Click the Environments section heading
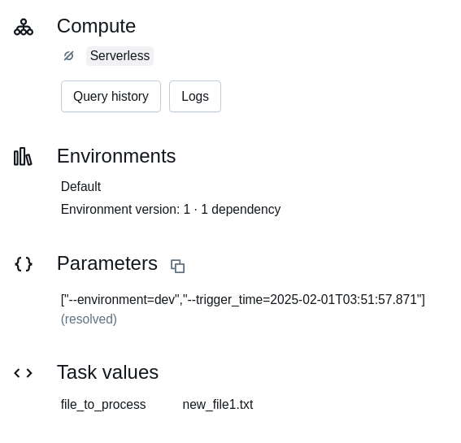Screen dimensions: 461x443 [116, 156]
